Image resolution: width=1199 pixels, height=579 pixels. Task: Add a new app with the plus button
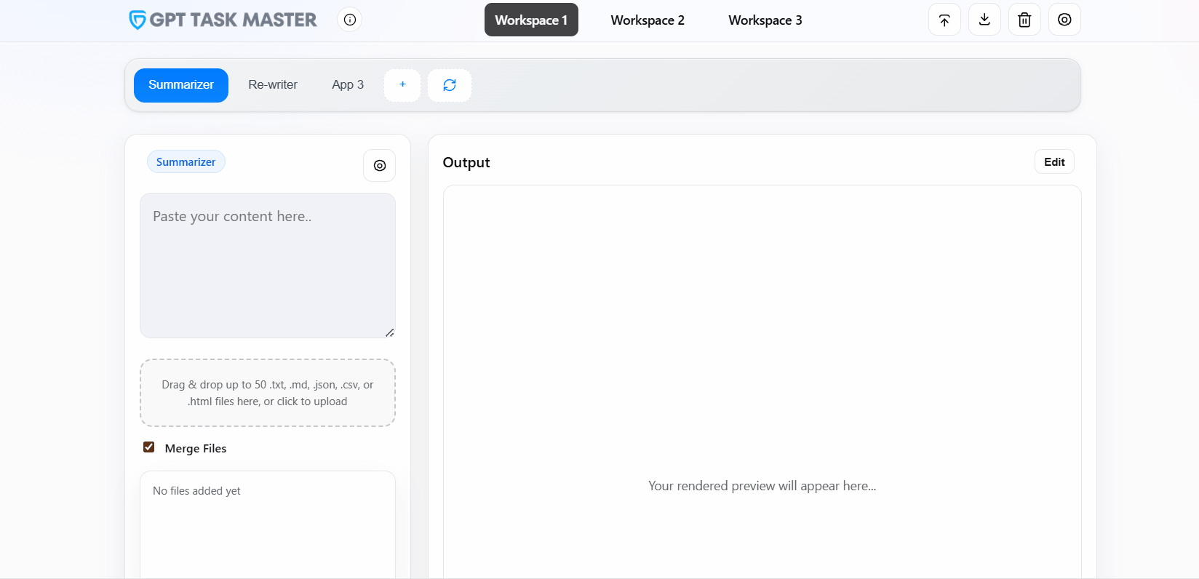coord(402,85)
